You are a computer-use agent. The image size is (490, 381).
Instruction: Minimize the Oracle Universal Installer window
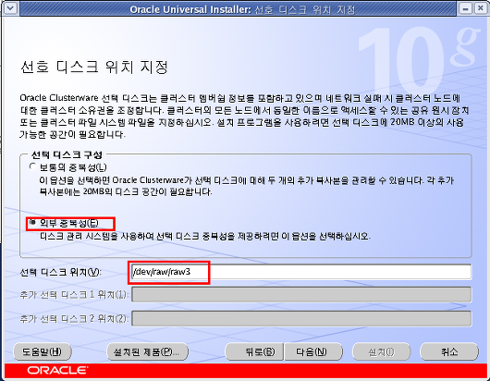(x=465, y=8)
